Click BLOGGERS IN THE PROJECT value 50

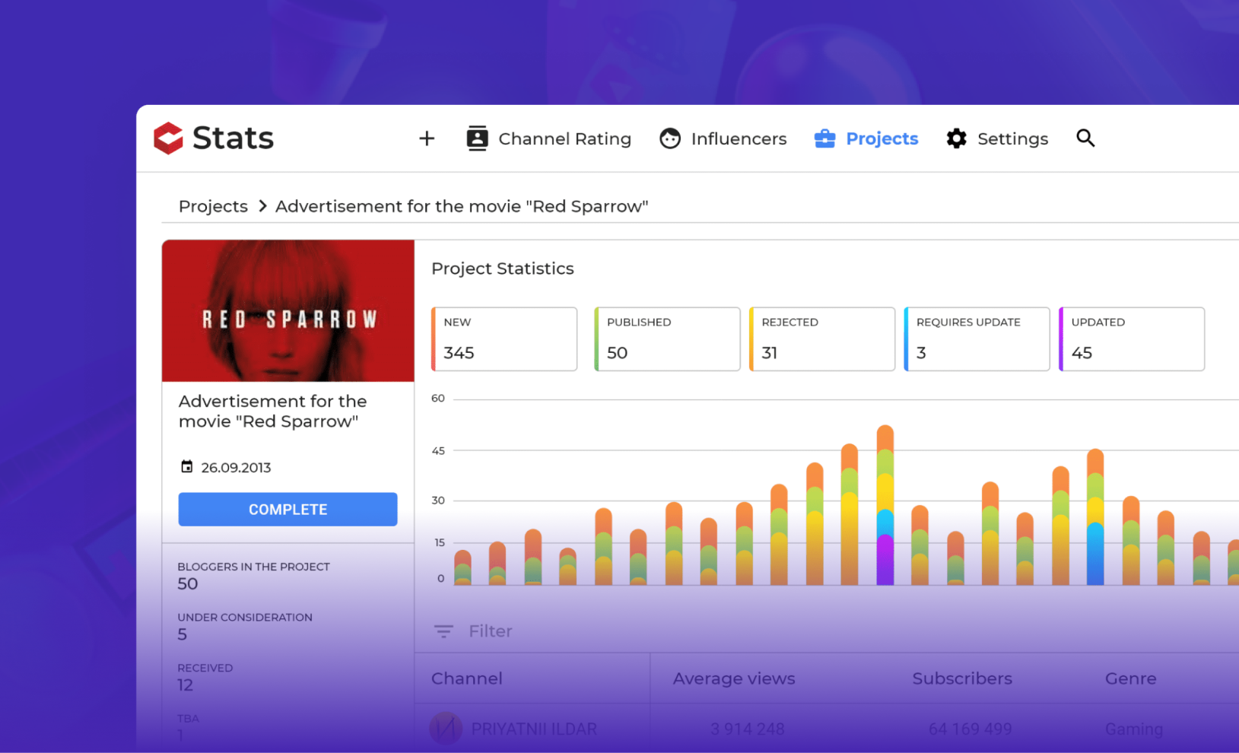(x=187, y=583)
